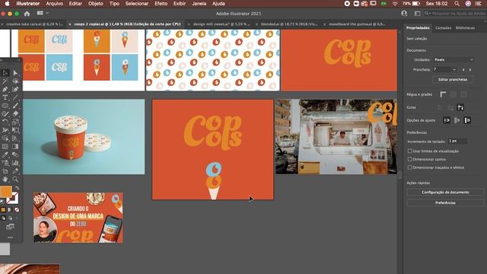Select the Column Graph tool
The width and height of the screenshot is (487, 274).
(15, 163)
